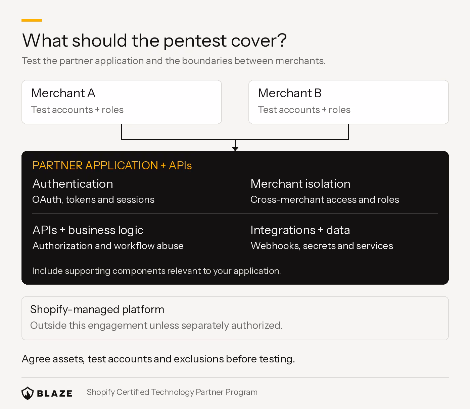Click 'Outside this engagement unless separately authorized' text
Image resolution: width=470 pixels, height=409 pixels.
coord(156,326)
